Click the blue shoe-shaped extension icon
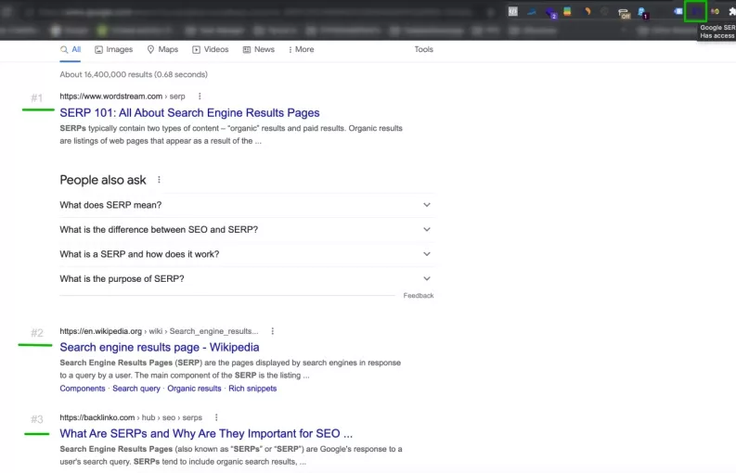736x473 pixels. point(531,12)
